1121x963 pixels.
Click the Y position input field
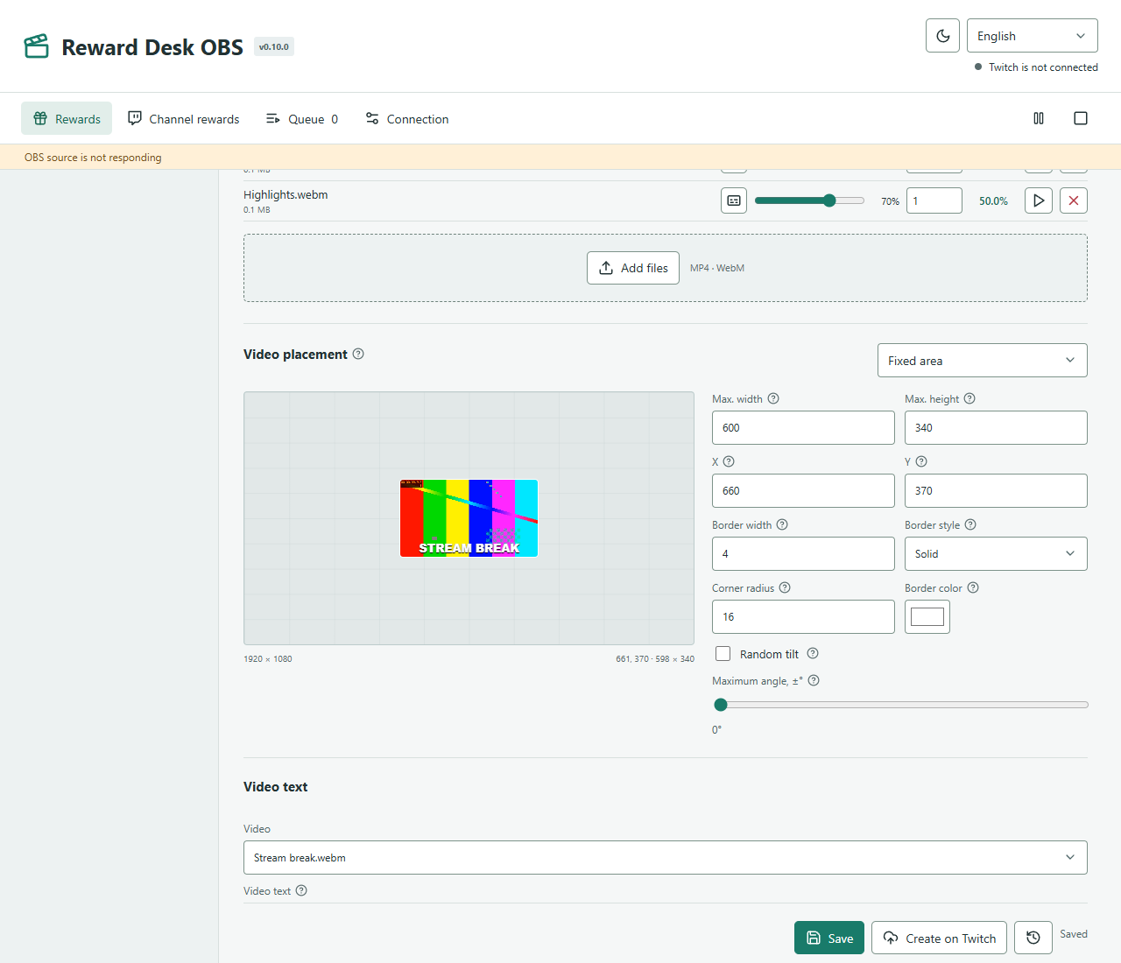[x=996, y=491]
